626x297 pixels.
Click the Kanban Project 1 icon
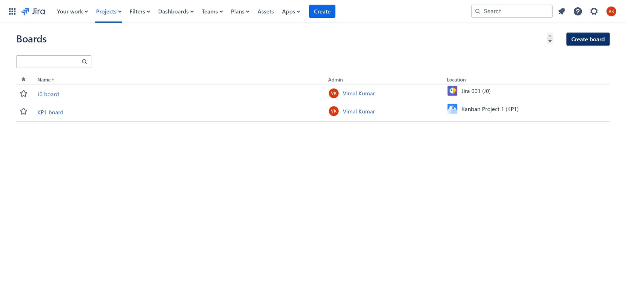pyautogui.click(x=452, y=109)
